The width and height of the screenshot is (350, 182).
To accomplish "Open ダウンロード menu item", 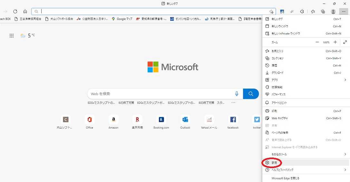I will click(x=306, y=73).
